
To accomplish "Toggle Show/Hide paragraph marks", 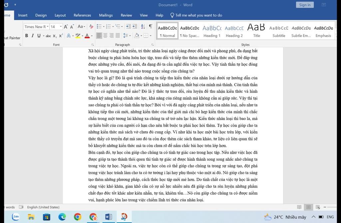I will coord(151,26).
